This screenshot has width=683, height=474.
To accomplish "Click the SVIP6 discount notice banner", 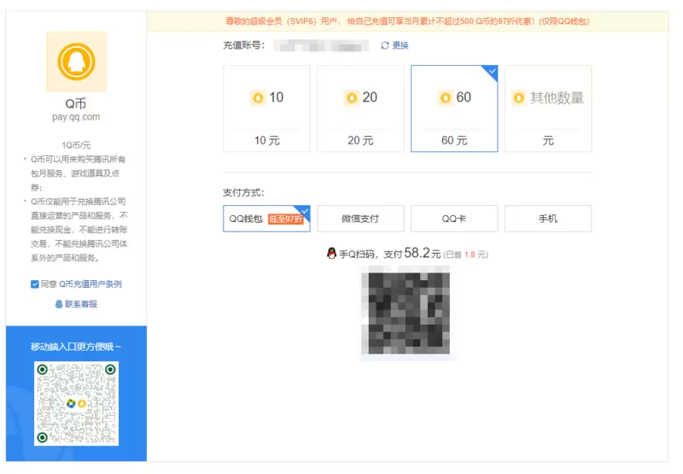I will coord(407,20).
